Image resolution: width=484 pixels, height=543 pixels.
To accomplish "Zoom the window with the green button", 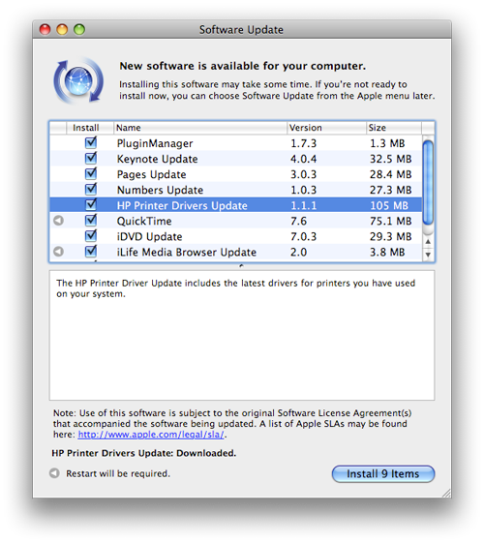I will [x=79, y=29].
